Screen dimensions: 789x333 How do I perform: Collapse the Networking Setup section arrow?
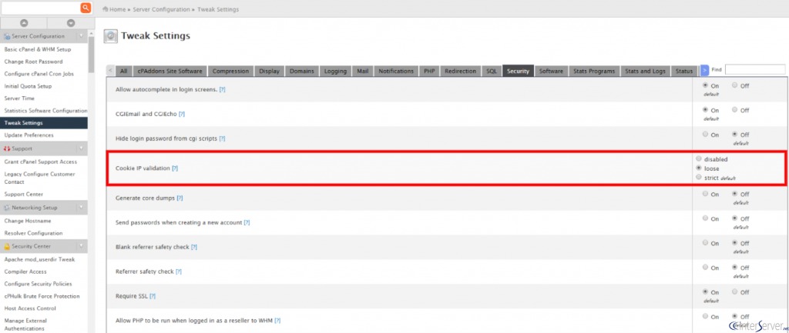click(x=81, y=208)
